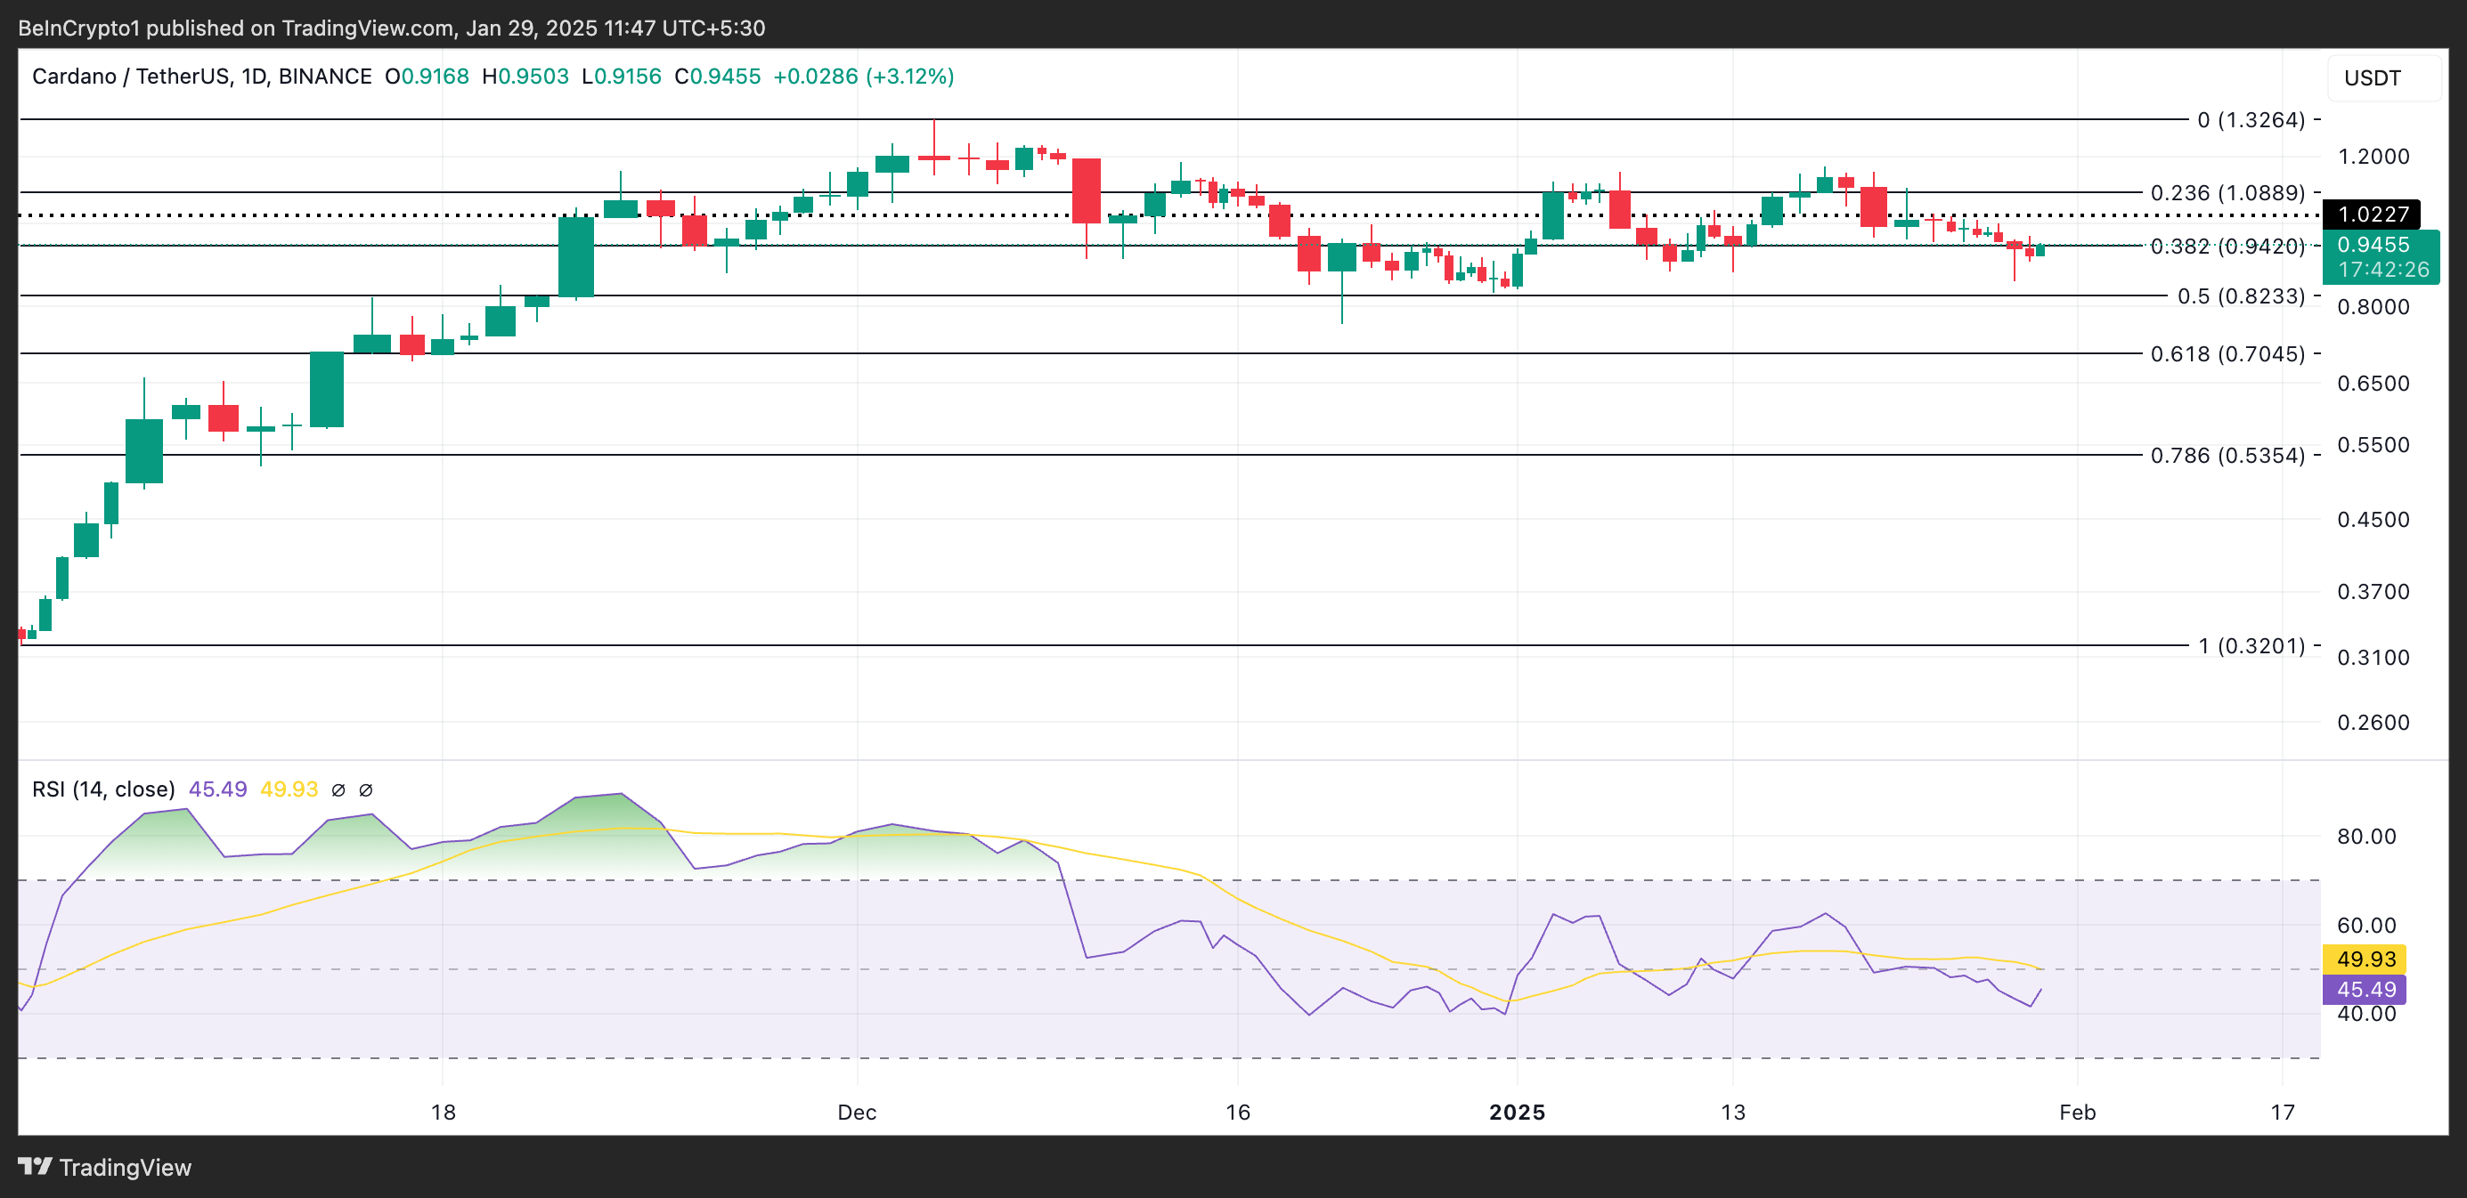Click the 2025 label on time axis
The height and width of the screenshot is (1198, 2467).
click(x=1517, y=1112)
